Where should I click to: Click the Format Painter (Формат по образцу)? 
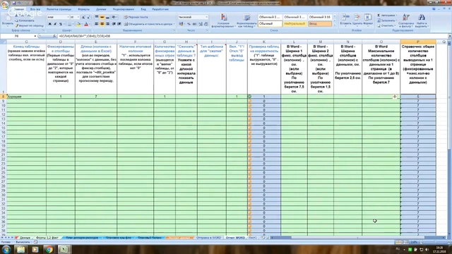[29, 25]
